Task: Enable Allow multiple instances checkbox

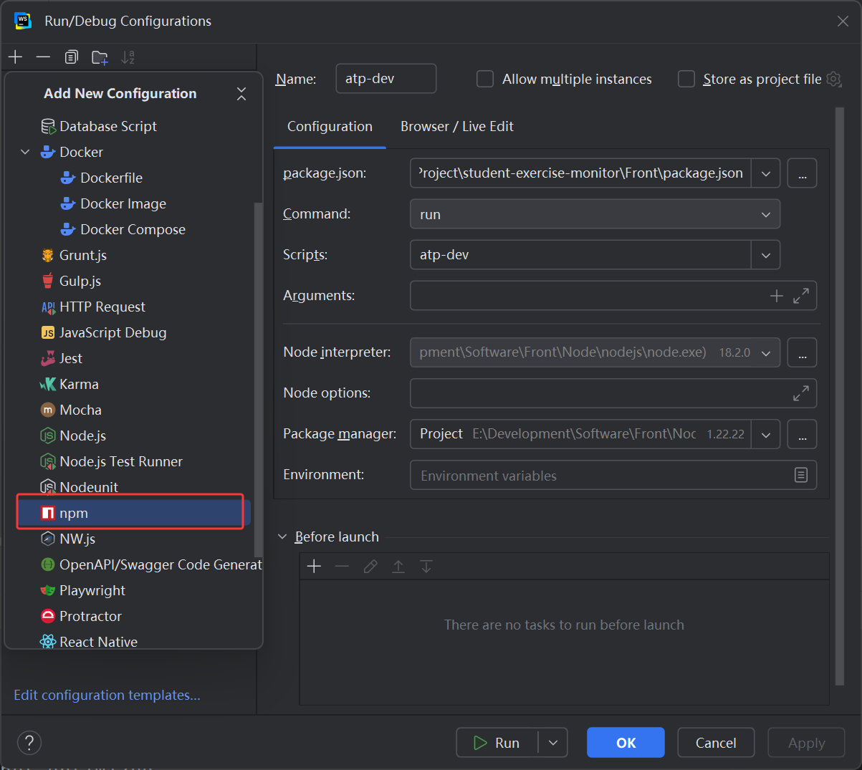Action: (485, 79)
